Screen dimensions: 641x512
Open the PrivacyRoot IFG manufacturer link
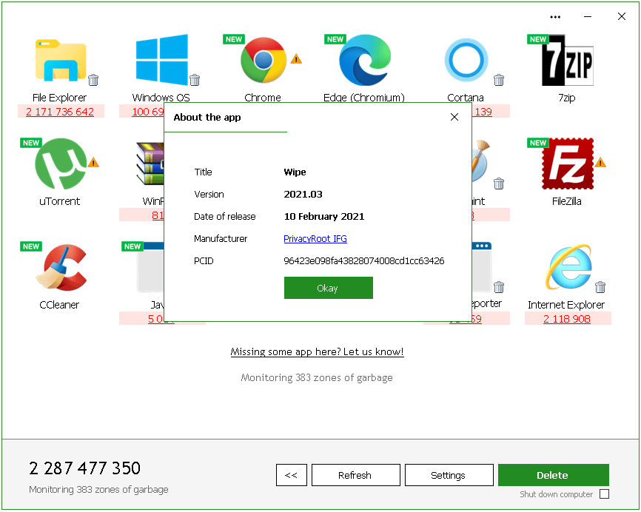[x=315, y=239]
